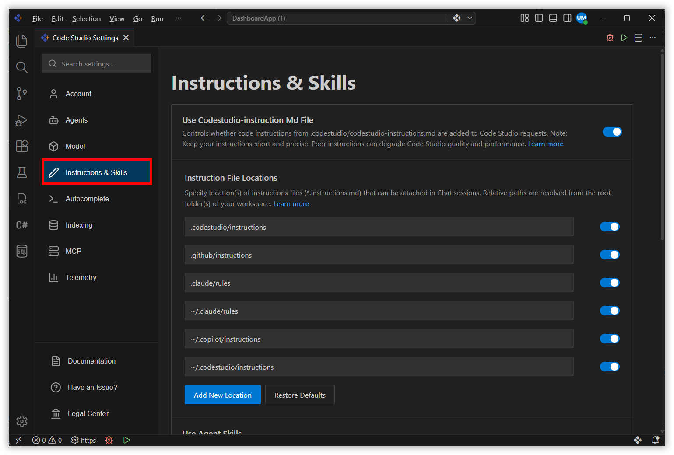Viewport: 674px width, 455px height.
Task: Toggle the ~/.copilot/instructions location switch
Action: (610, 339)
